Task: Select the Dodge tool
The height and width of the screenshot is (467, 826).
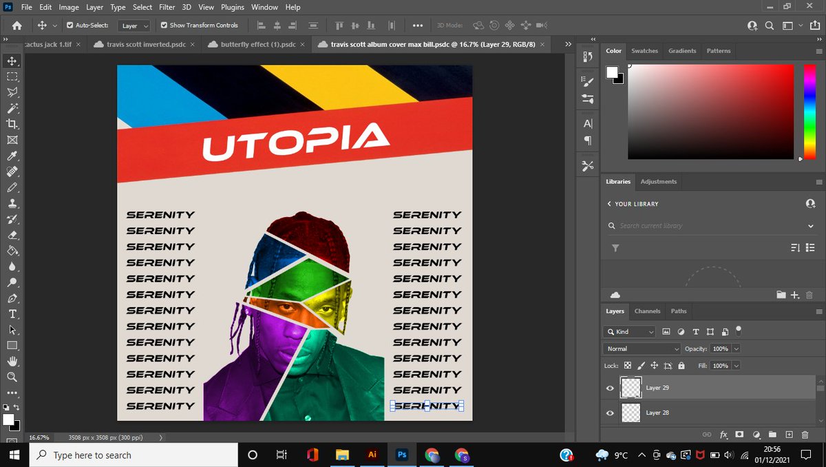Action: pyautogui.click(x=12, y=282)
